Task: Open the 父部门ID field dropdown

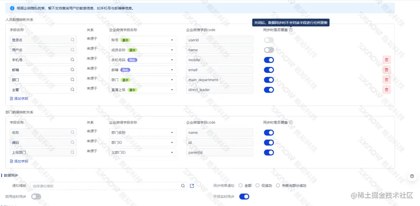Action: 143,152
